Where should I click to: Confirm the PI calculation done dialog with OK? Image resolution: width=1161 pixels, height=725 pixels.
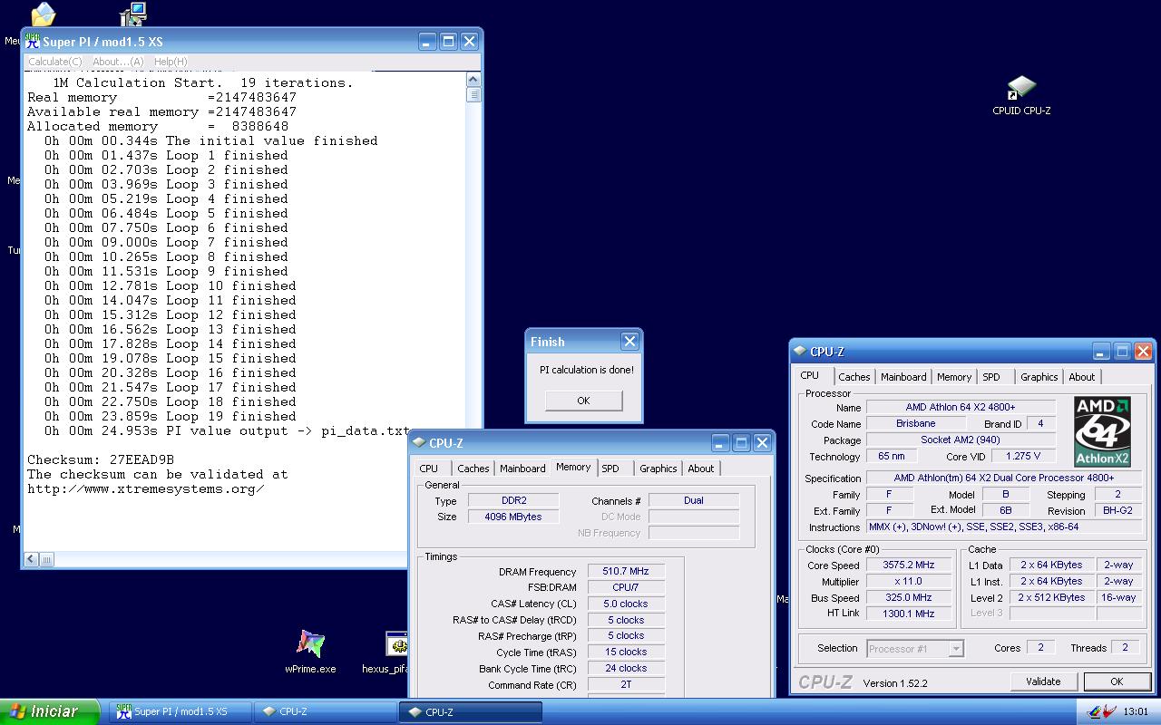coord(583,400)
